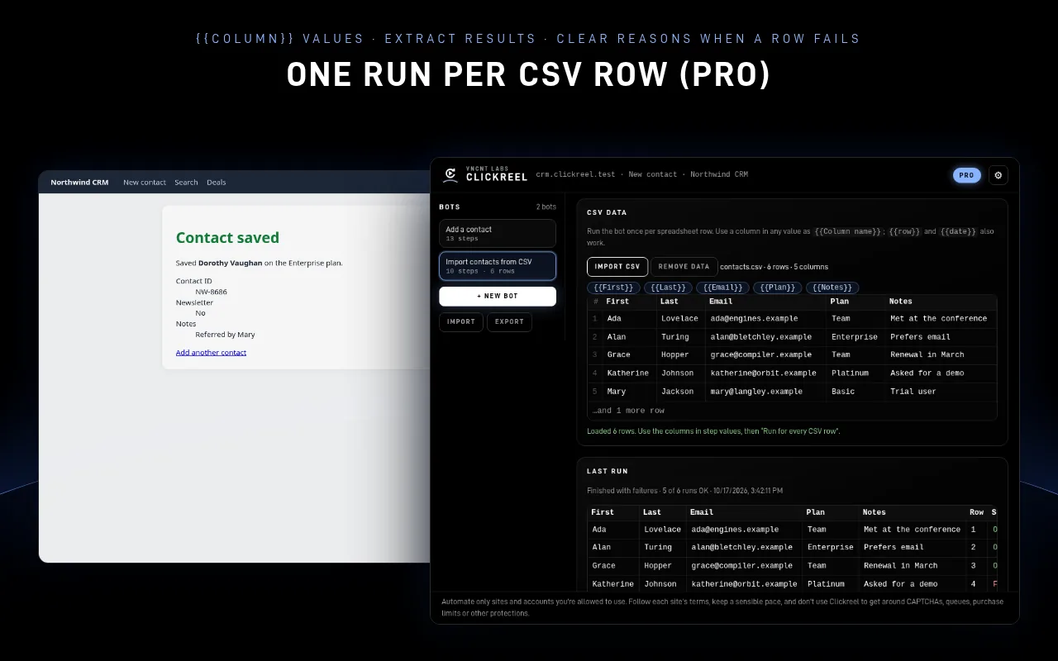Create a bot with + NEW BOT
The height and width of the screenshot is (661, 1058).
pos(498,296)
